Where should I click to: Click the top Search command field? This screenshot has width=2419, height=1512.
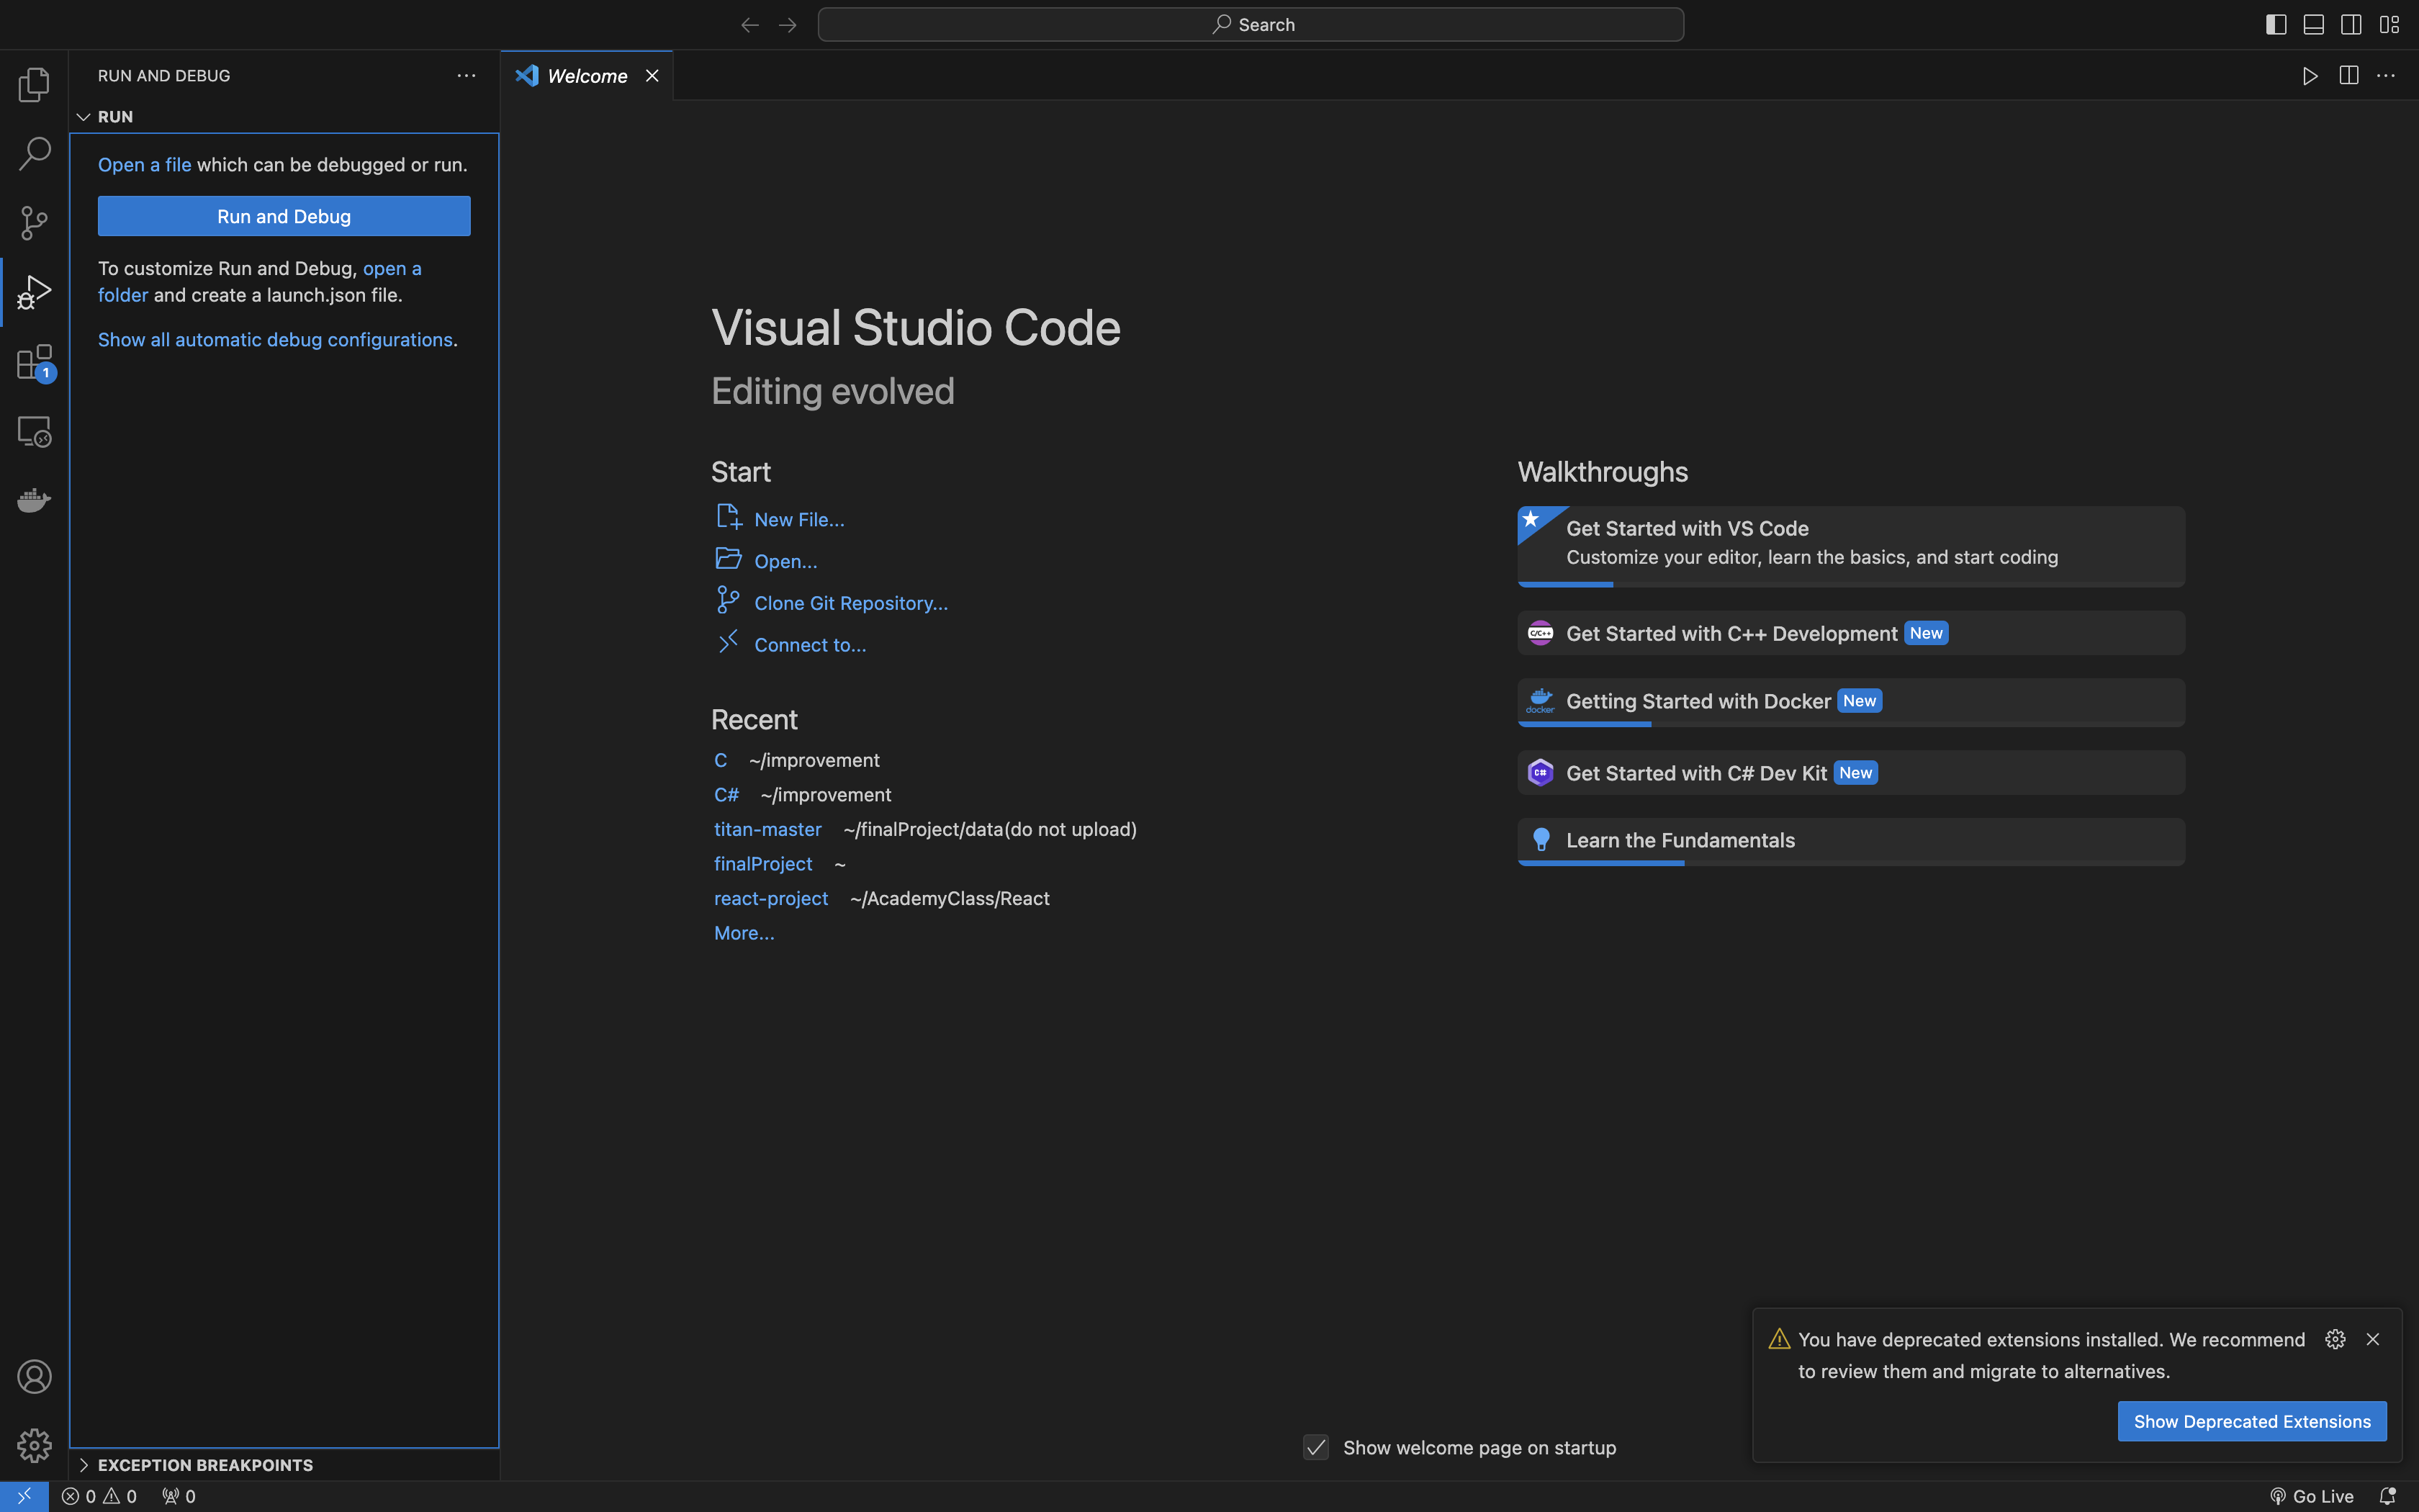click(x=1250, y=25)
